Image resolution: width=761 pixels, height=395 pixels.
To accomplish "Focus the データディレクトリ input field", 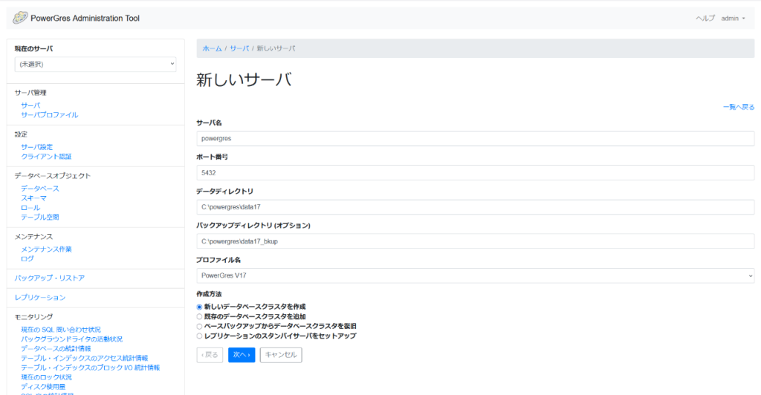I will [475, 207].
